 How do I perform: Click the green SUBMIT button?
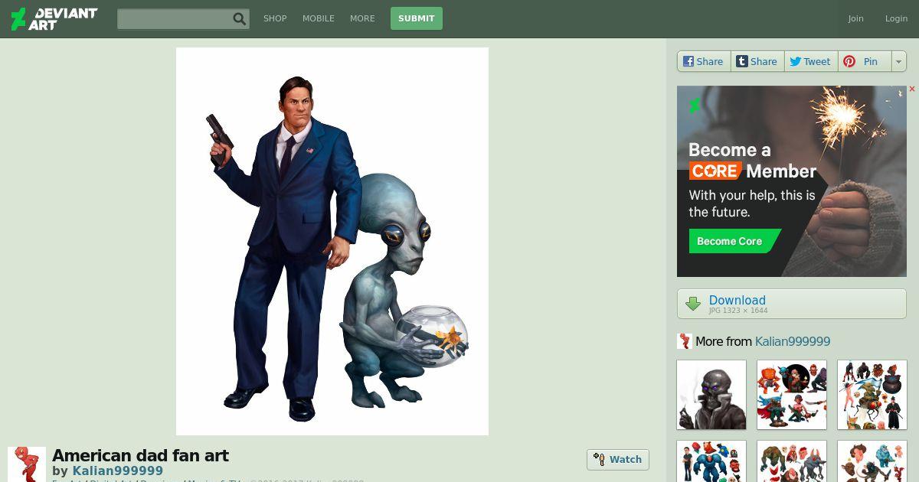click(417, 18)
